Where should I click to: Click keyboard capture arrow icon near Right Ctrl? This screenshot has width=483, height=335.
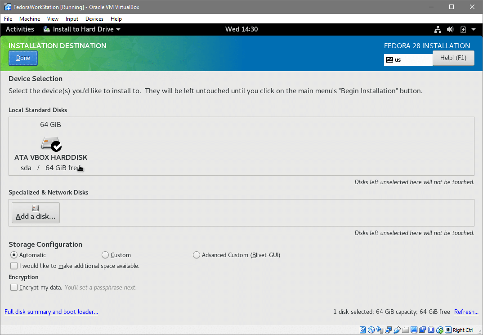(x=448, y=330)
